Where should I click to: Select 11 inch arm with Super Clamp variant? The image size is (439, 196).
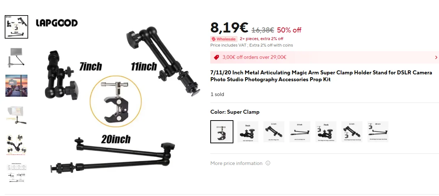(352, 132)
